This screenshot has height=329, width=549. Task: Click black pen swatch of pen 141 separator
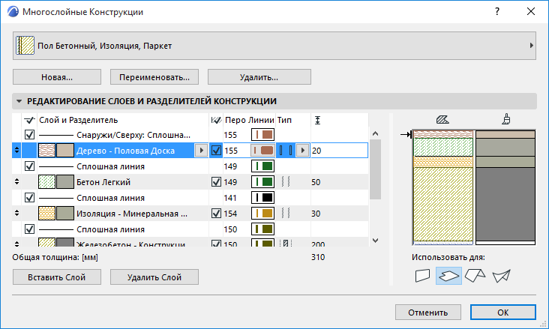click(262, 198)
